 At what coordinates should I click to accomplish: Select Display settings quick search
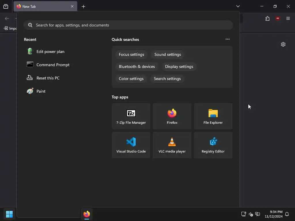click(179, 66)
